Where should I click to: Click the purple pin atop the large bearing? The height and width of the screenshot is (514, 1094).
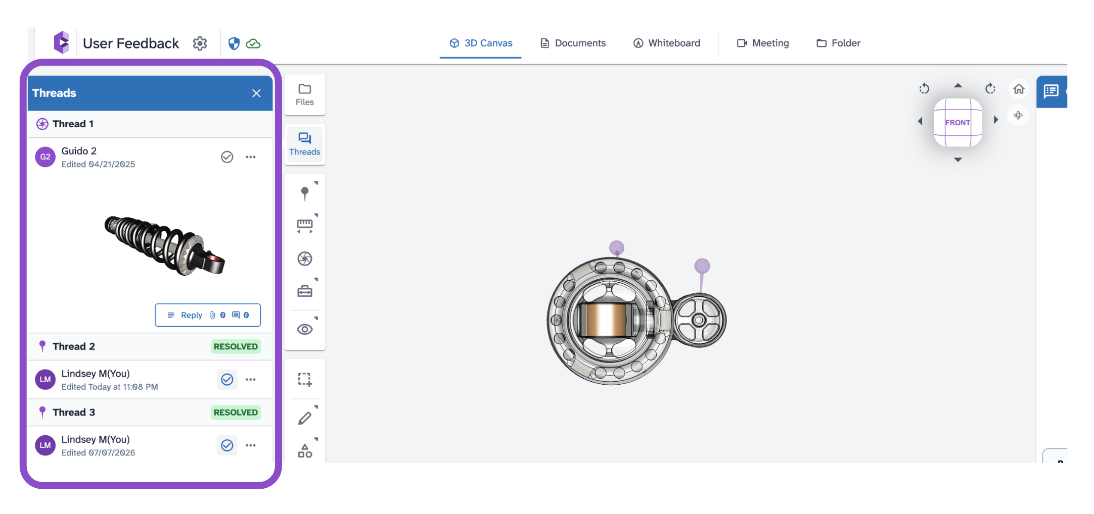click(x=616, y=248)
